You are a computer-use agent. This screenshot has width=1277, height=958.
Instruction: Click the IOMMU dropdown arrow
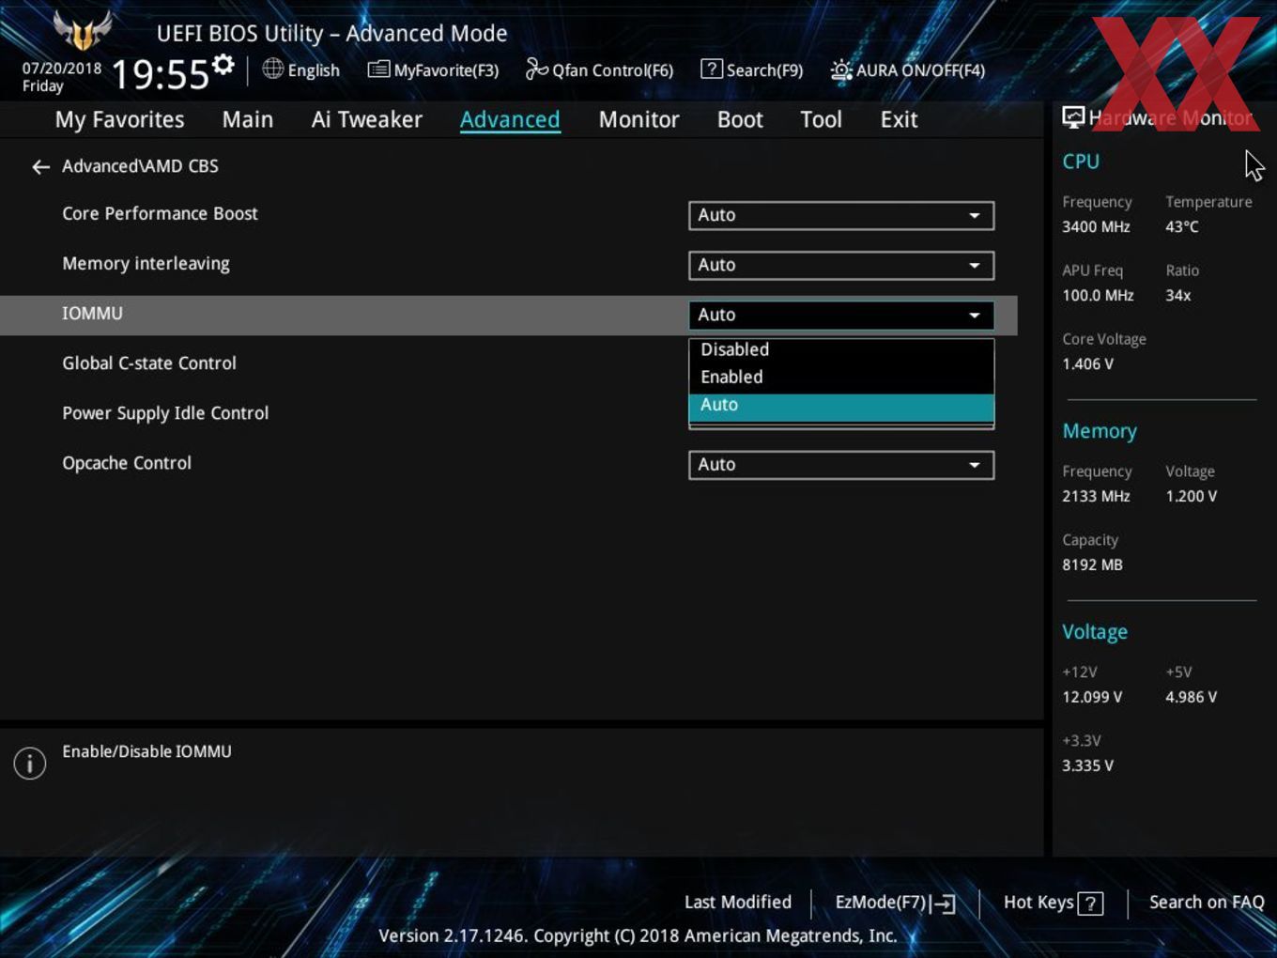point(975,316)
